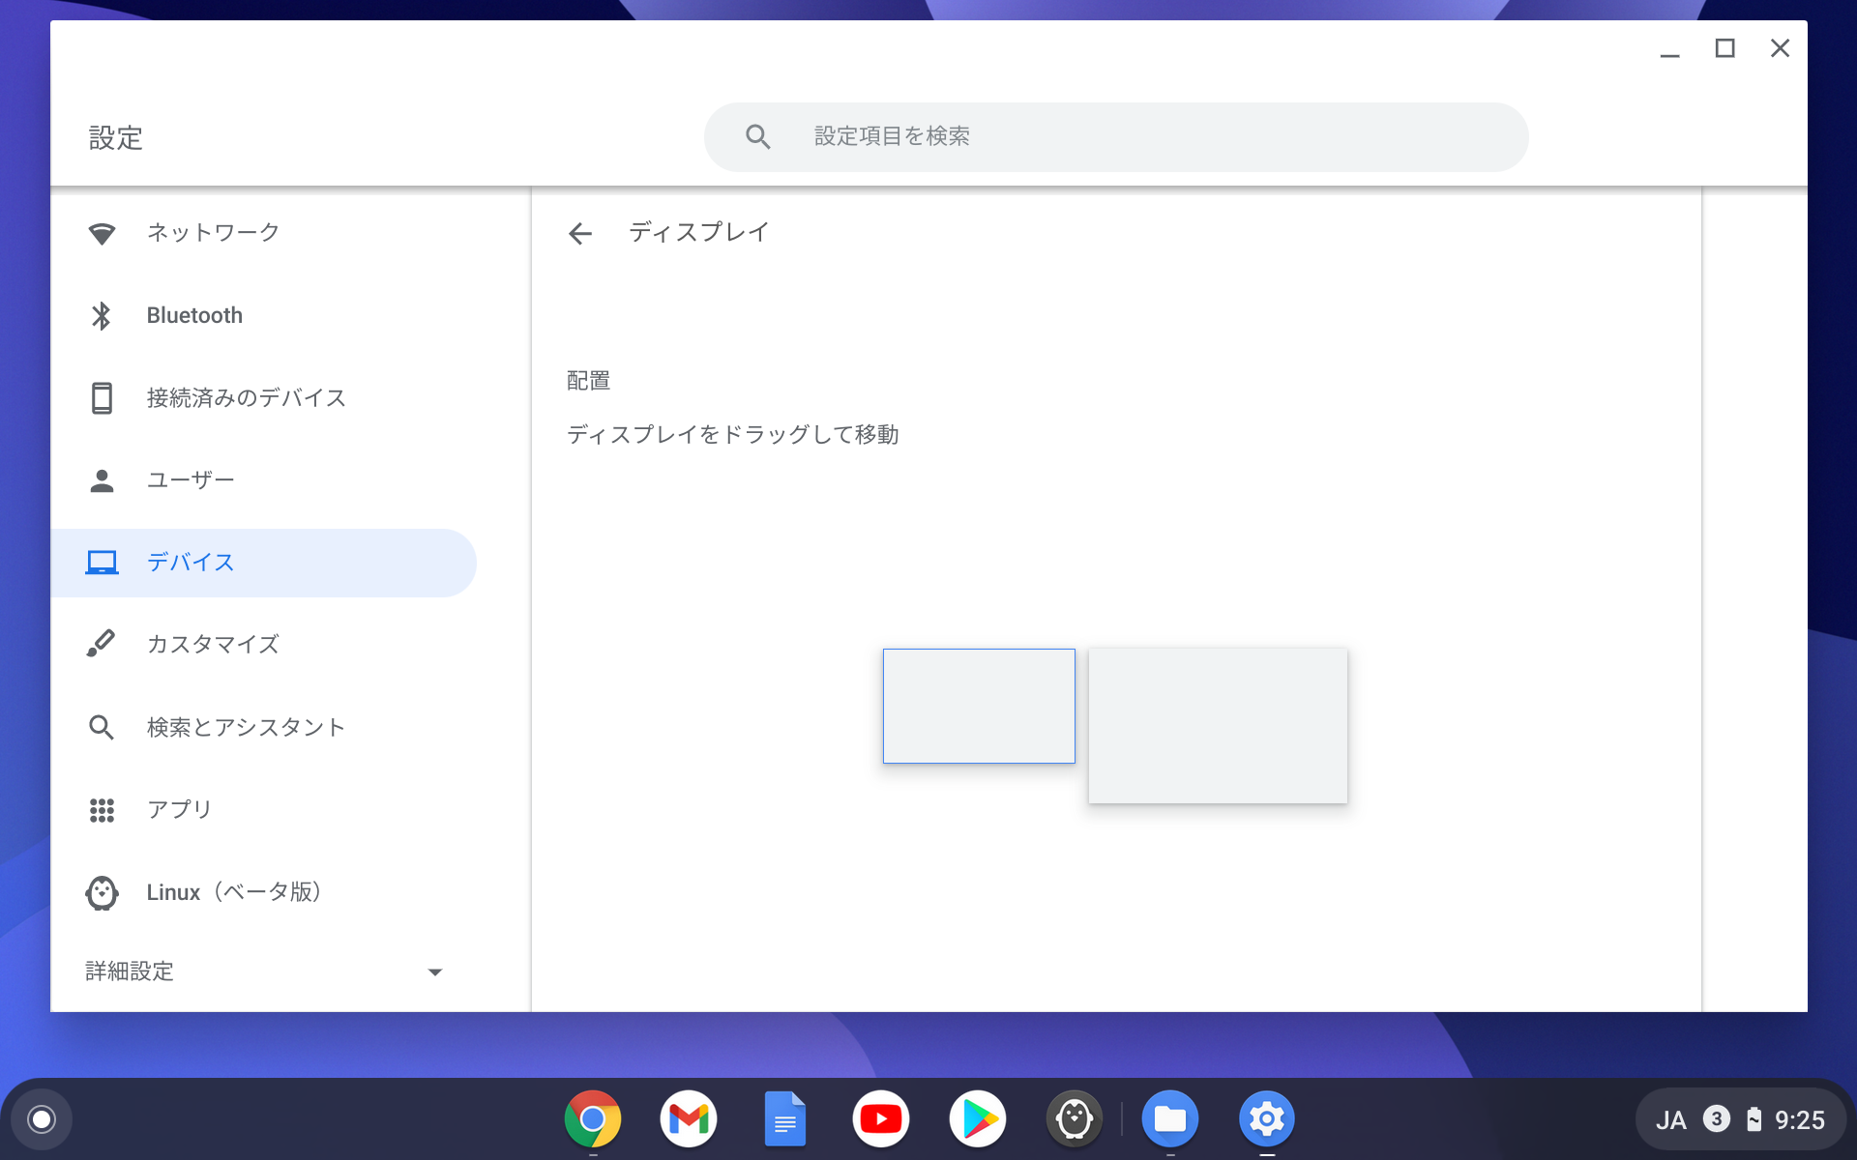Open the launcher circle button
This screenshot has width=1857, height=1160.
(42, 1119)
